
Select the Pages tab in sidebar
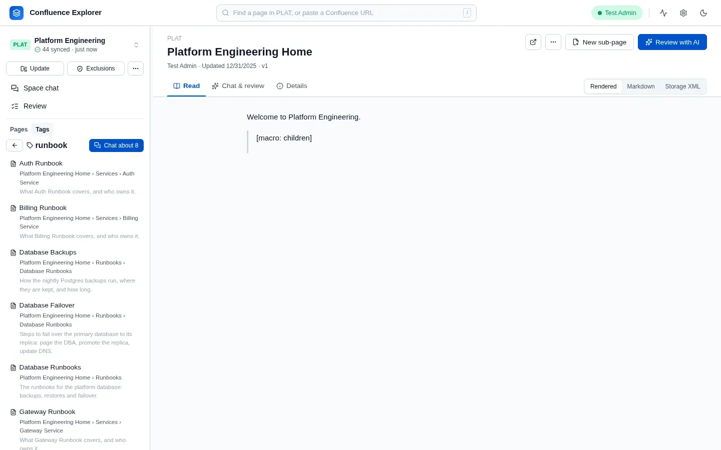pyautogui.click(x=19, y=129)
